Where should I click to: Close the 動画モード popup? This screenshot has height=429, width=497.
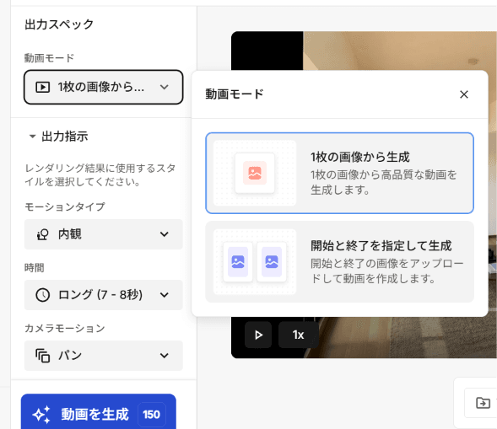464,94
